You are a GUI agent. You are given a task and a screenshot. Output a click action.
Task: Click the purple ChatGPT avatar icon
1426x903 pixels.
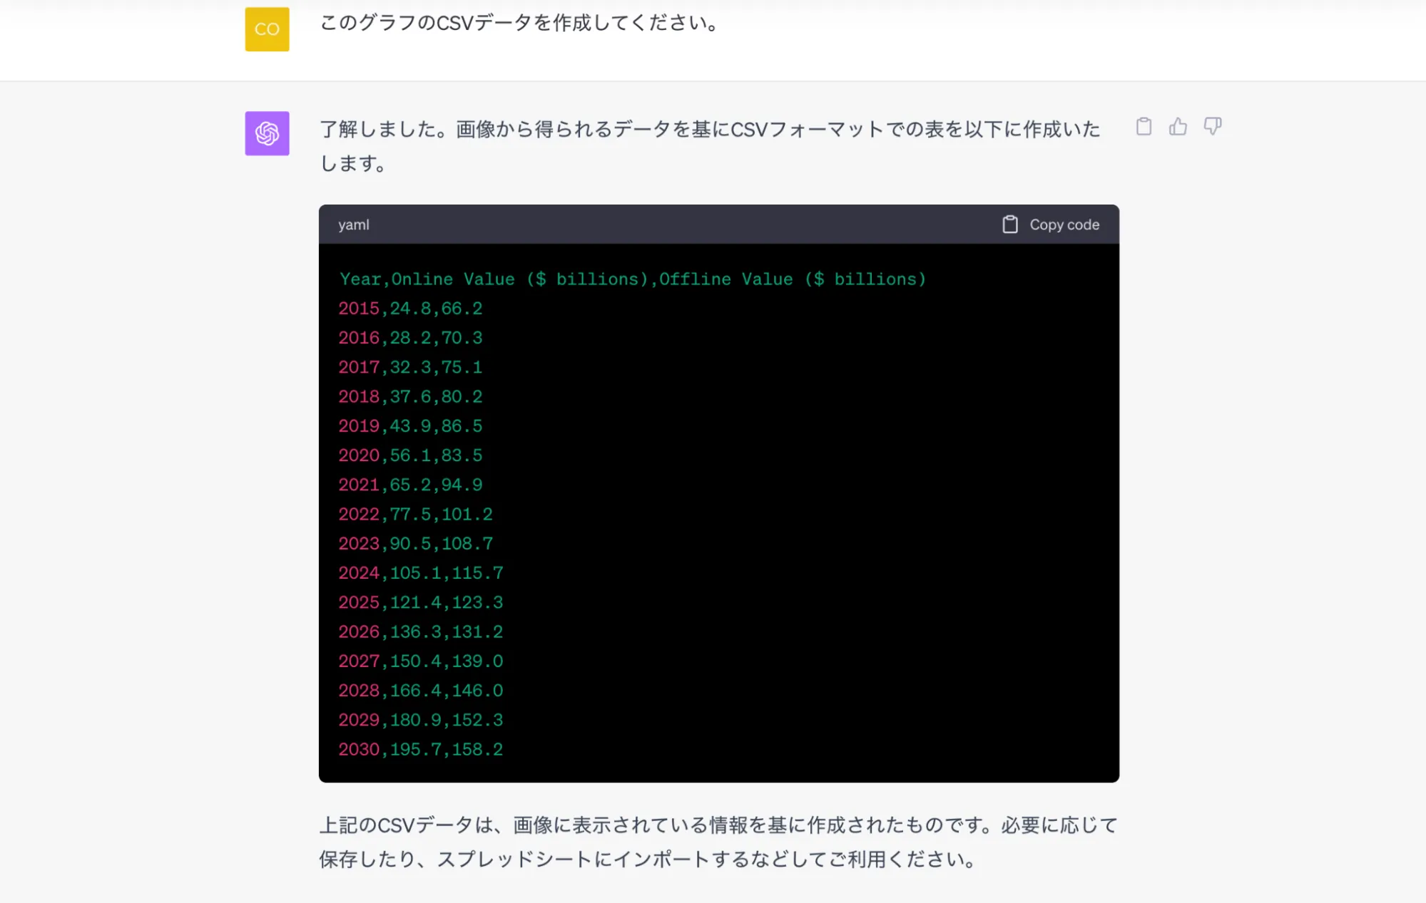click(267, 133)
